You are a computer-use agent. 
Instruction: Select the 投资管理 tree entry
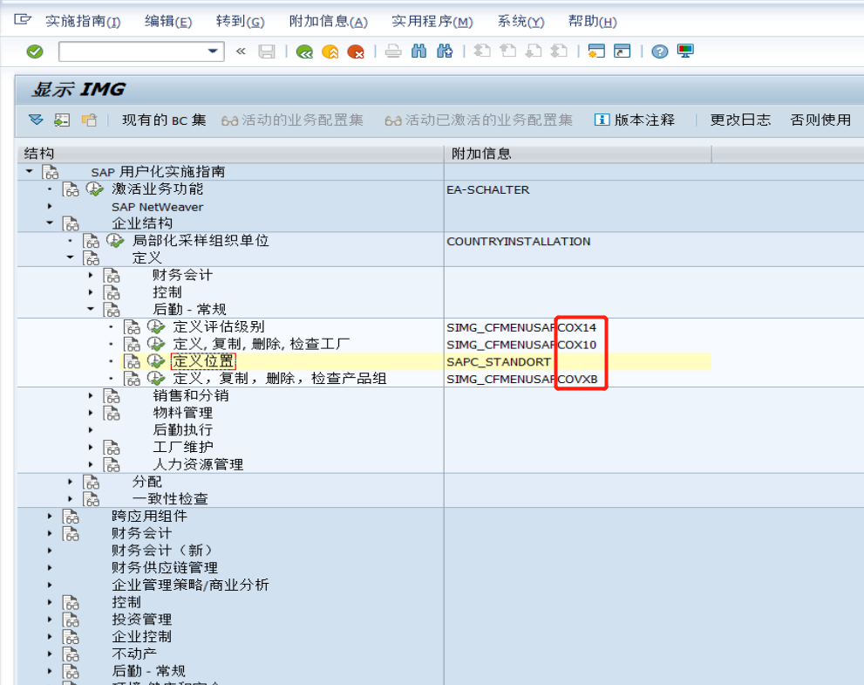coord(141,620)
